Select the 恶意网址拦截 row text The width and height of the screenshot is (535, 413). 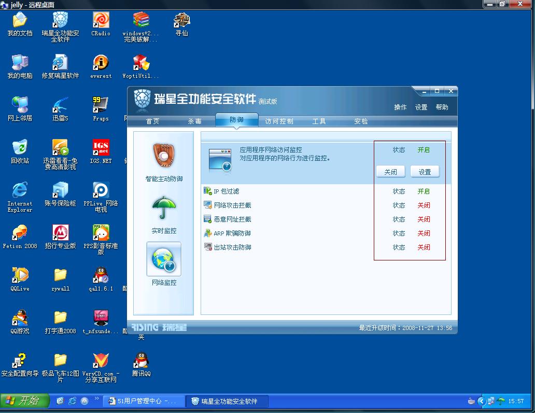232,219
